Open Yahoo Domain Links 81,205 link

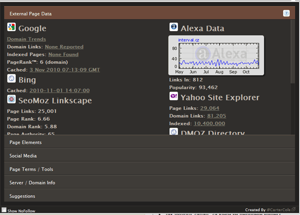tap(217, 116)
